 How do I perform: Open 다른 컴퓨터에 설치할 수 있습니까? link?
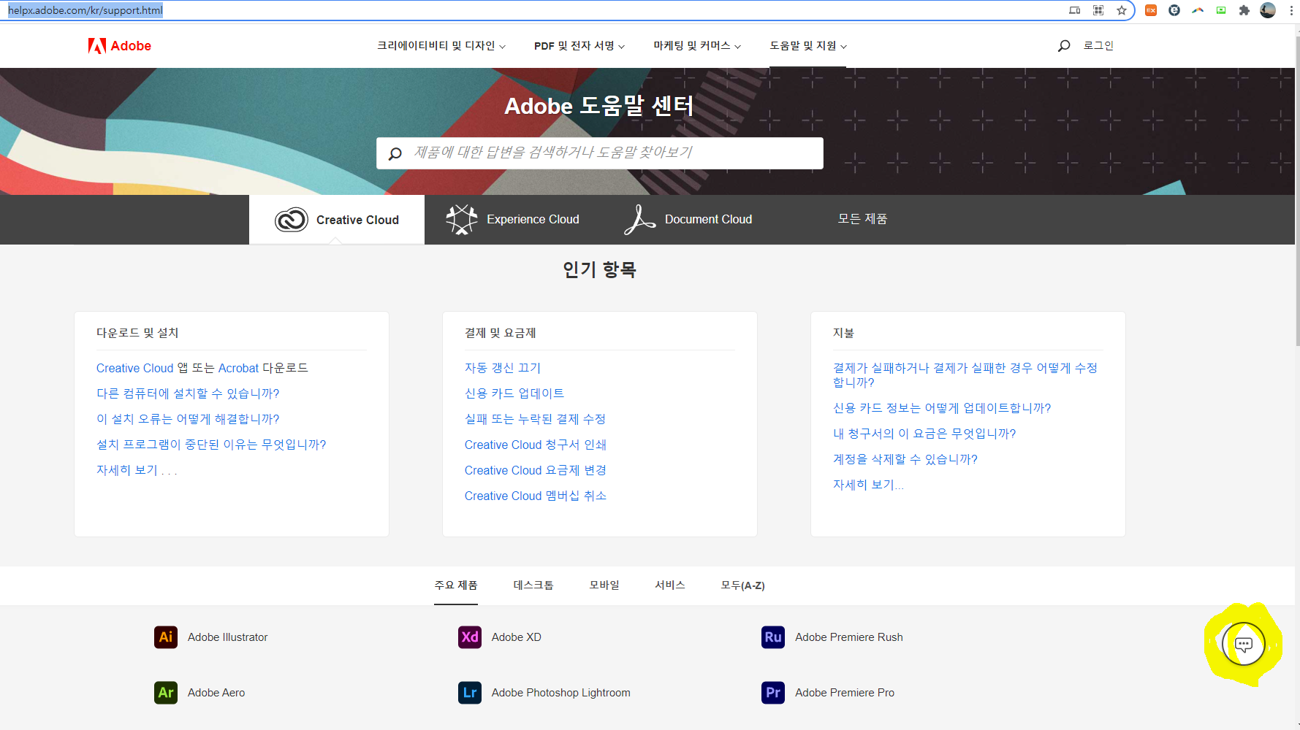tap(188, 393)
